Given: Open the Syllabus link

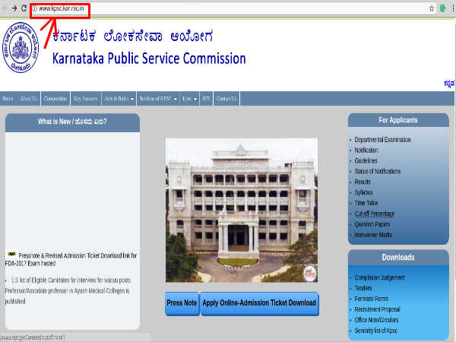Looking at the screenshot, I should click(x=363, y=192).
